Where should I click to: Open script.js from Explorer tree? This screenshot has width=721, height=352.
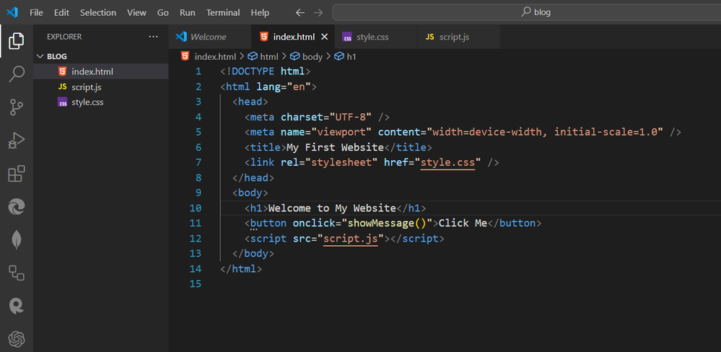(x=101, y=87)
